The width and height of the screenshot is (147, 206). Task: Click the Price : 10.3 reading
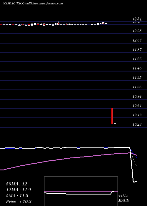tap(19, 202)
